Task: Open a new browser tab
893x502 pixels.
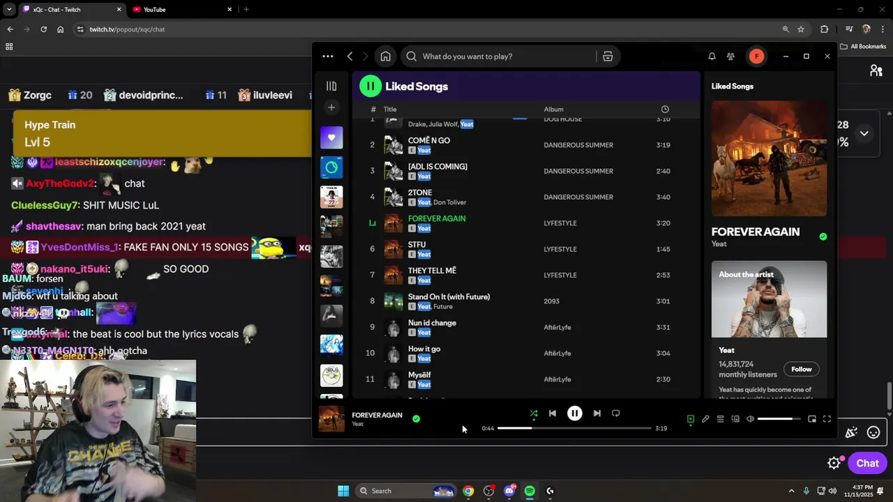Action: pos(246,10)
